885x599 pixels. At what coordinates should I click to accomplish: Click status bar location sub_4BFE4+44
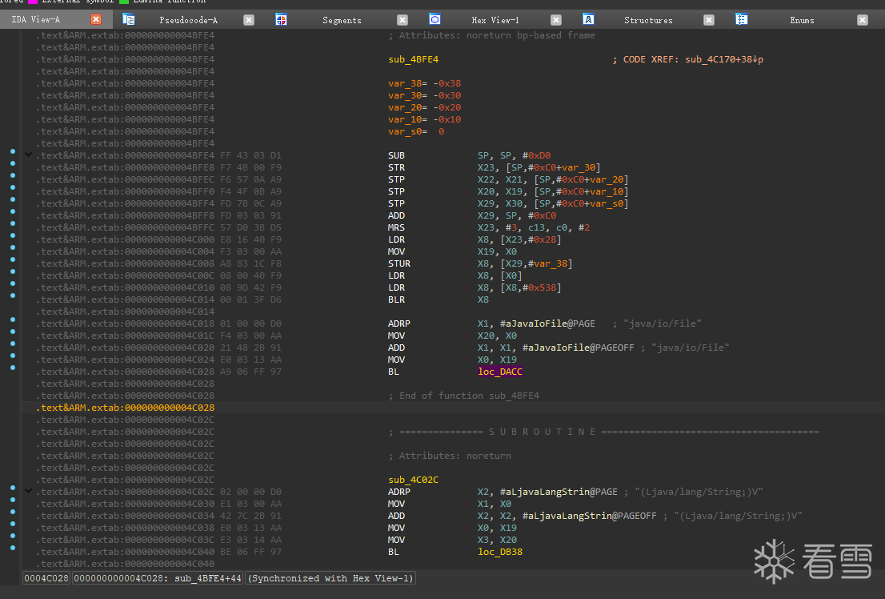tap(208, 578)
